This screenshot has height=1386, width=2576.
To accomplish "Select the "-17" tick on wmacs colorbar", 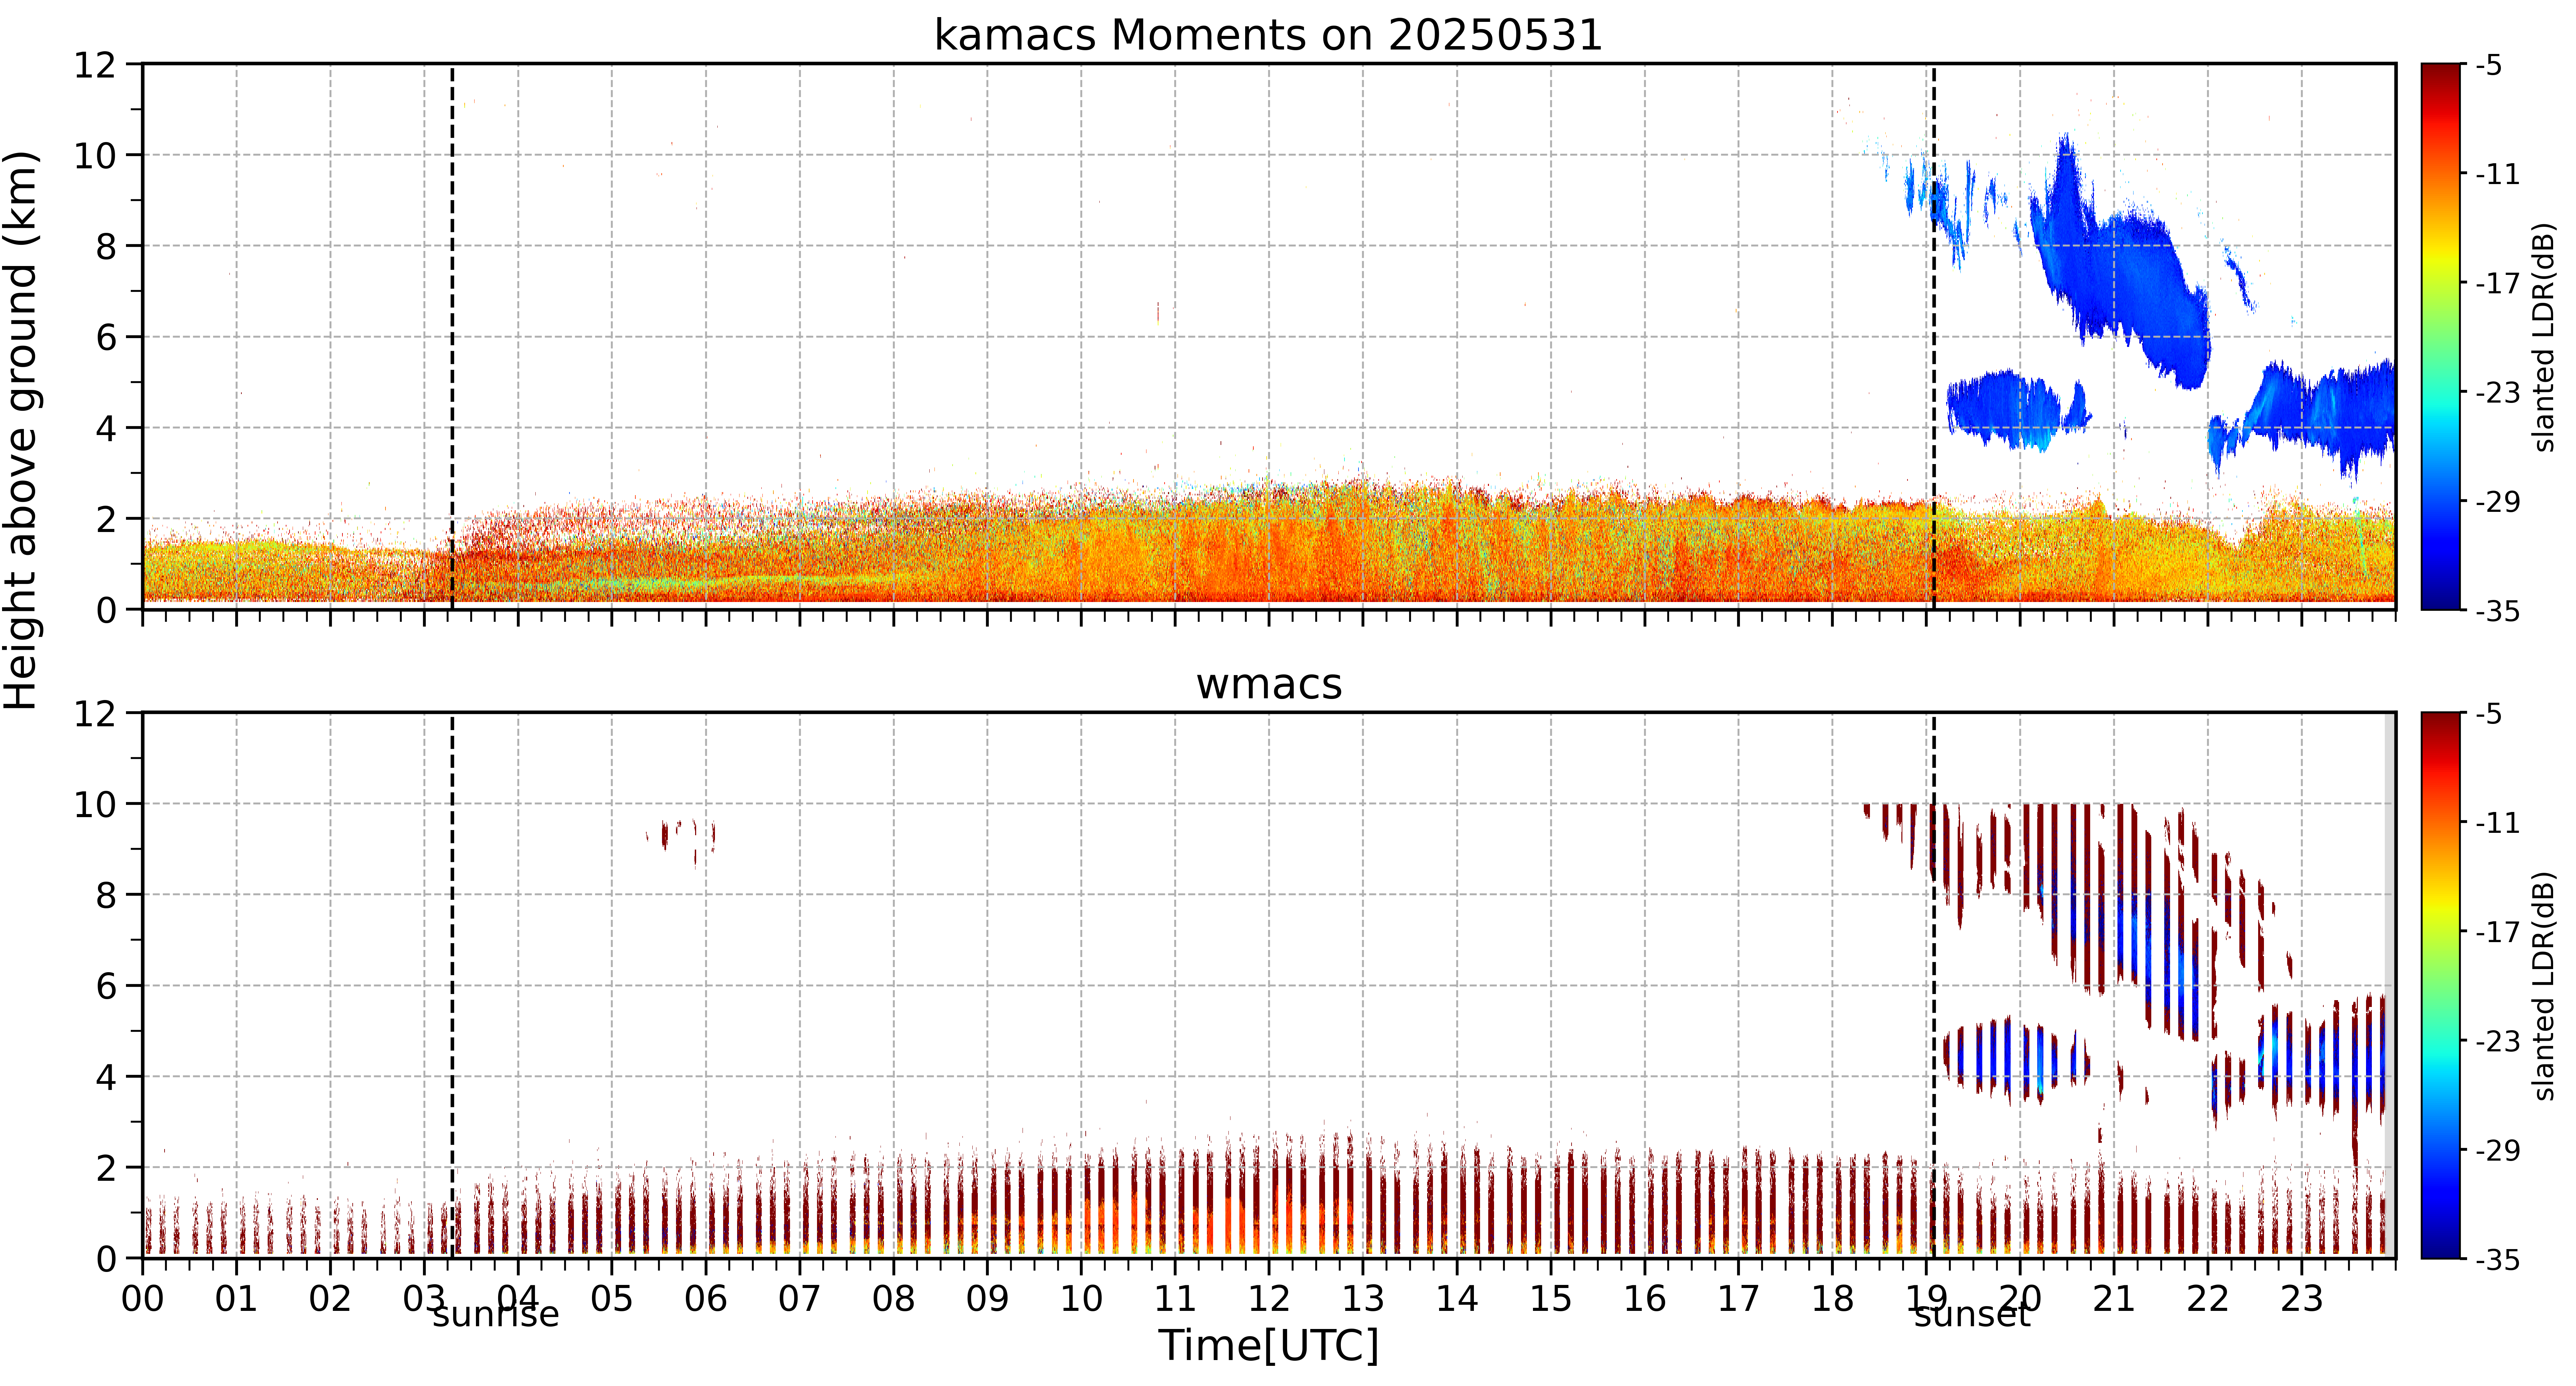I will point(2498,932).
